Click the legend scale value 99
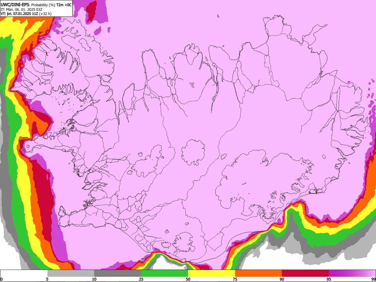This screenshot has height=282, width=376. click(x=373, y=279)
